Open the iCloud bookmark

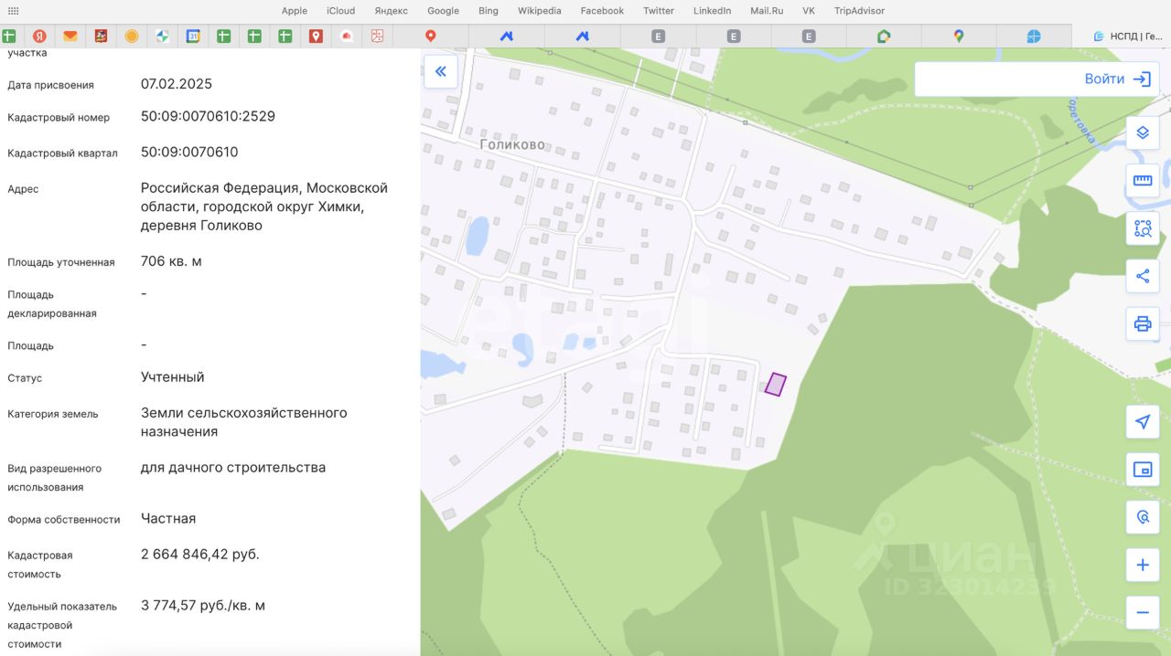tap(340, 11)
